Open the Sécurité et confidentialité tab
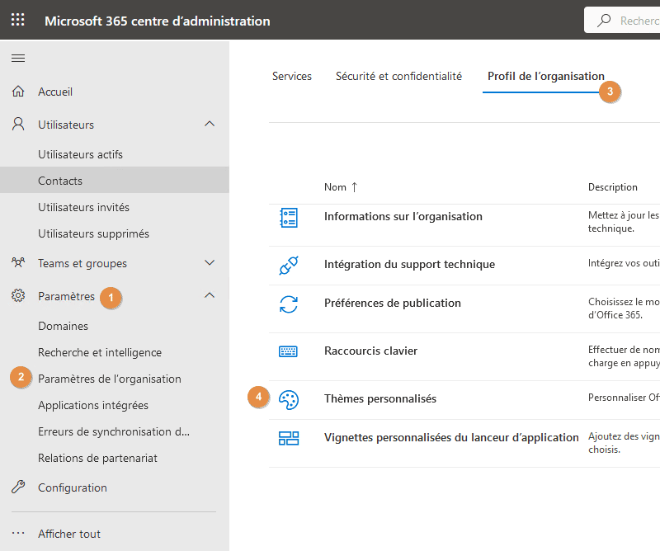 (x=398, y=76)
